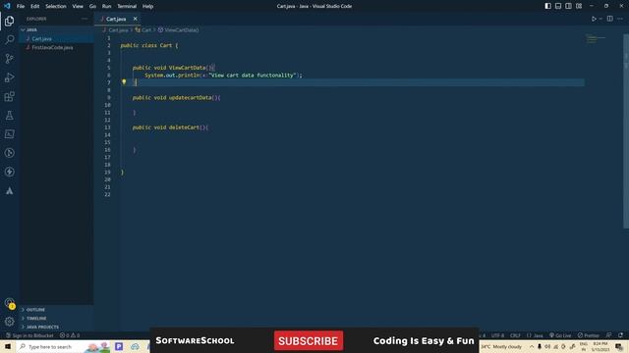Open the Run menu

(x=106, y=6)
